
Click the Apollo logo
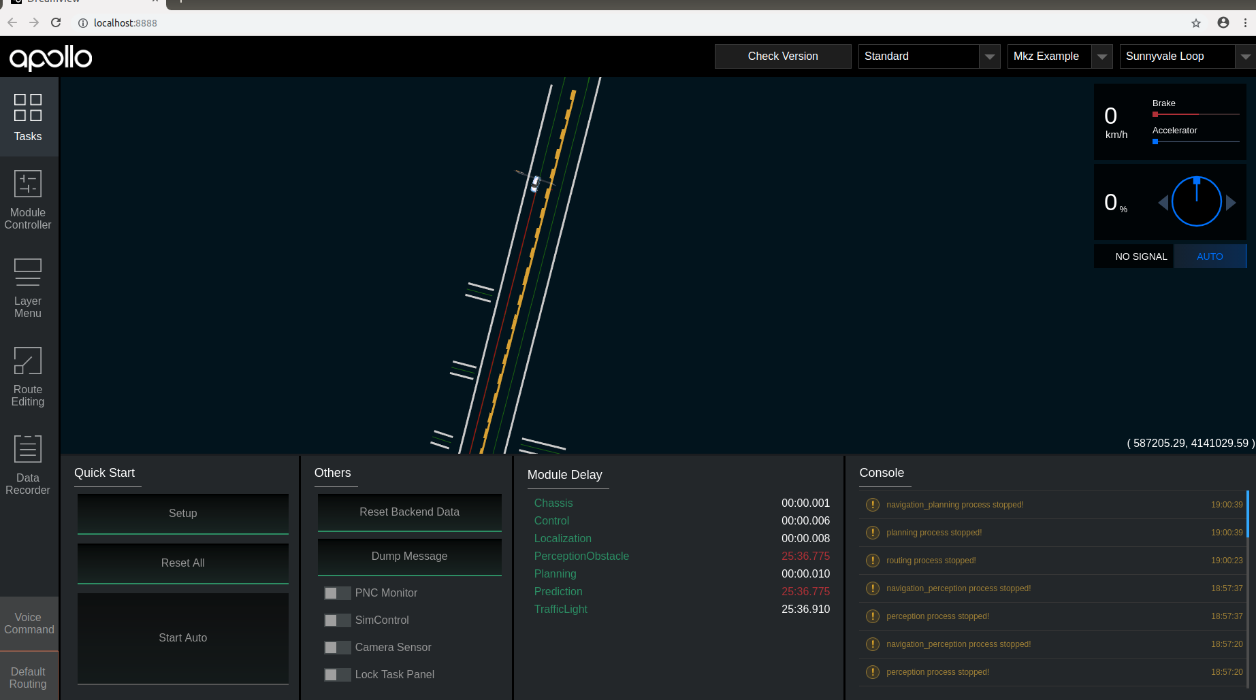point(50,58)
